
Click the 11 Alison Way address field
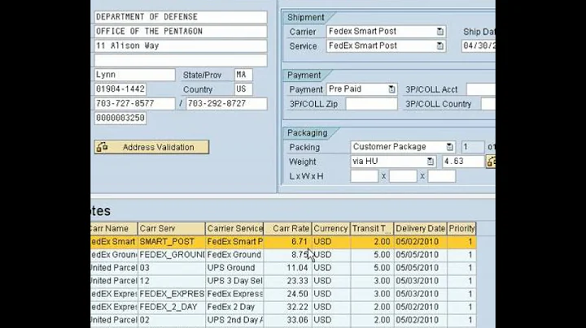pyautogui.click(x=181, y=45)
